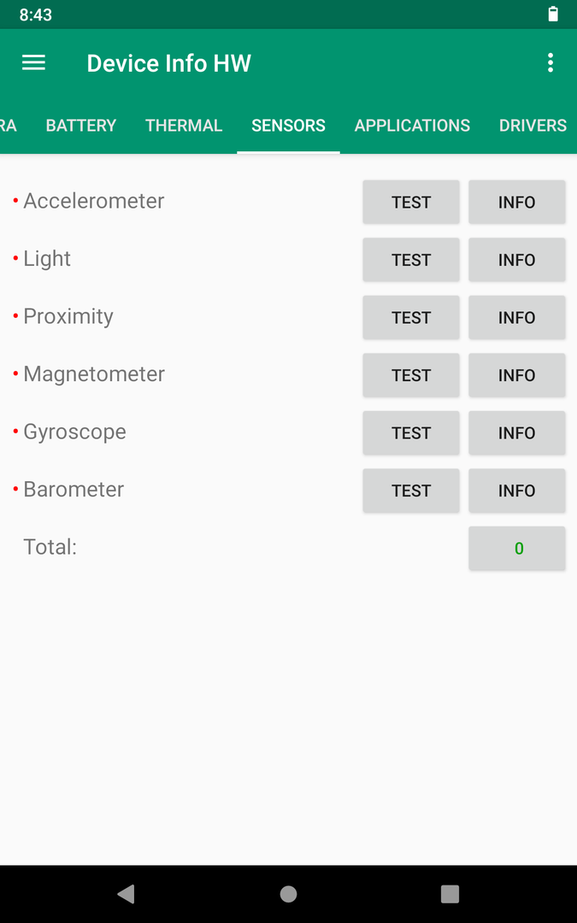Test the Accelerometer sensor
The width and height of the screenshot is (577, 923).
pos(411,202)
